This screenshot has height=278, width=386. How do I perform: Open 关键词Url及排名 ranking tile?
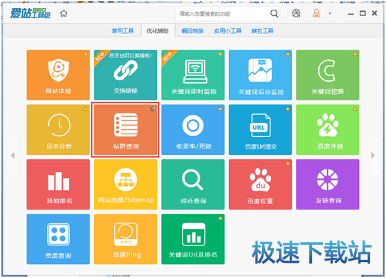click(x=193, y=239)
